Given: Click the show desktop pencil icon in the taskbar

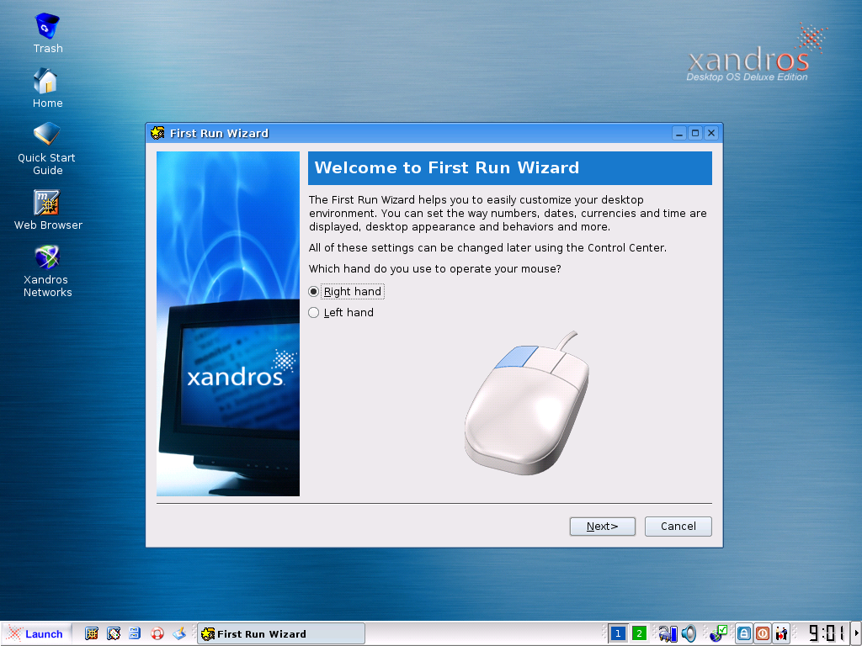Looking at the screenshot, I should pos(179,633).
